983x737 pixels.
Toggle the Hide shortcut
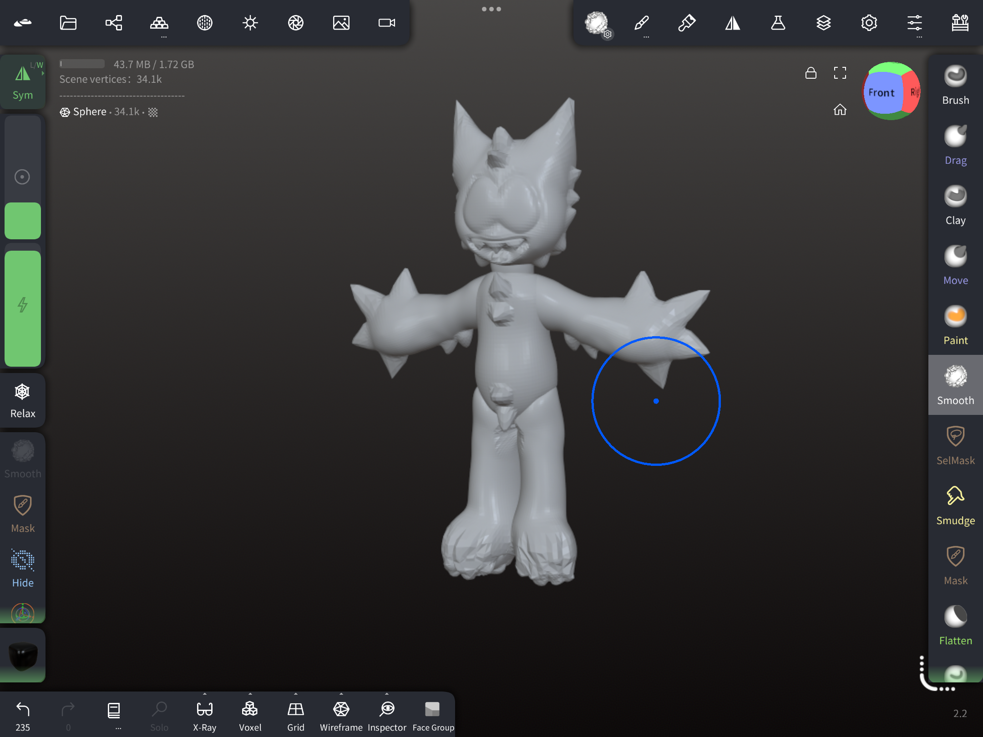(x=23, y=569)
